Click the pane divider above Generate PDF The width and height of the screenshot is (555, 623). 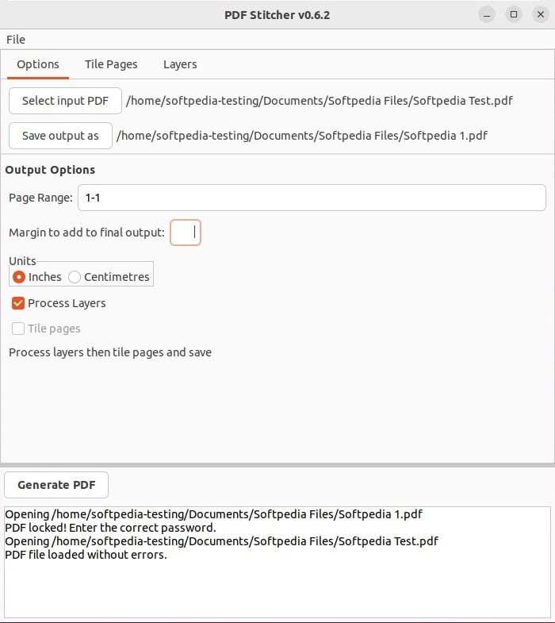coord(277,464)
